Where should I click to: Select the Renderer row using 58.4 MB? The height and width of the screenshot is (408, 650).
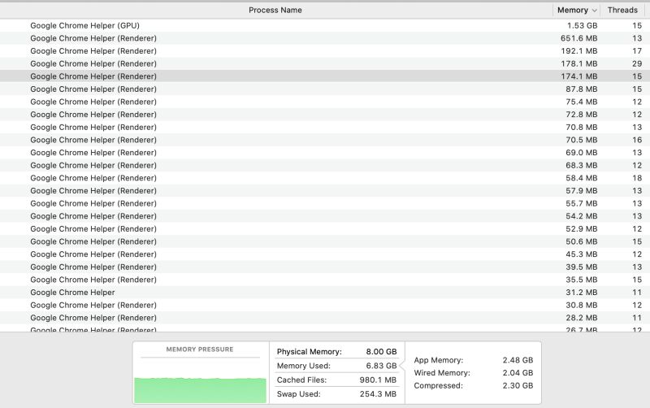325,178
